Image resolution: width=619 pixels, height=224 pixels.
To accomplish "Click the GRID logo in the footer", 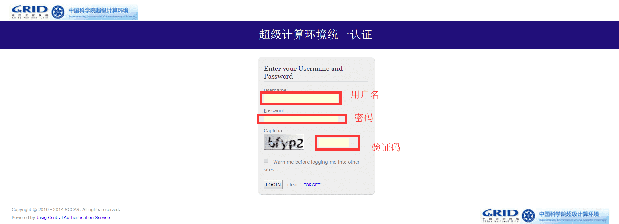I will tap(500, 216).
